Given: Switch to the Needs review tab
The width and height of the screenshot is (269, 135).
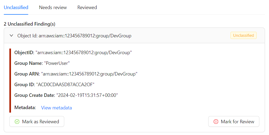Looking at the screenshot, I should point(53,7).
